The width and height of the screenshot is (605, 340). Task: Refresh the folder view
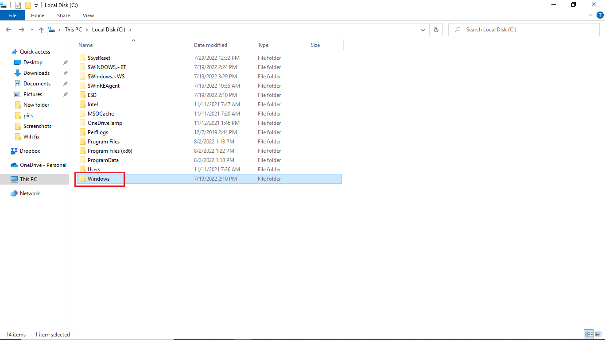[436, 30]
